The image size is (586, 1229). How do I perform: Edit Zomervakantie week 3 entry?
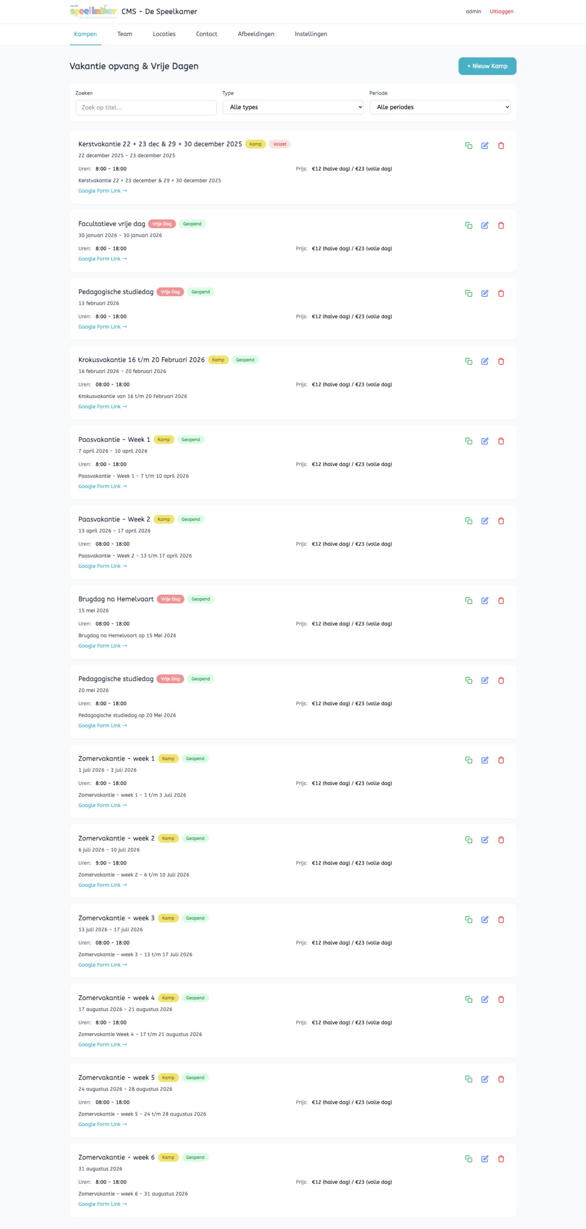485,919
